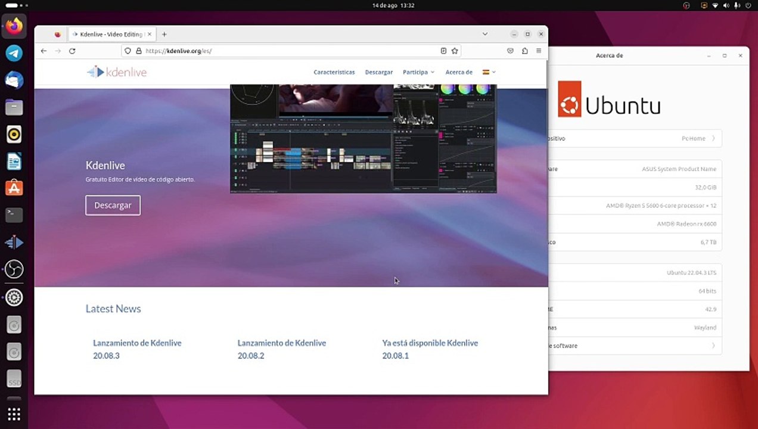Launch OBS Studio from the dock
The height and width of the screenshot is (429, 758).
[x=14, y=269]
